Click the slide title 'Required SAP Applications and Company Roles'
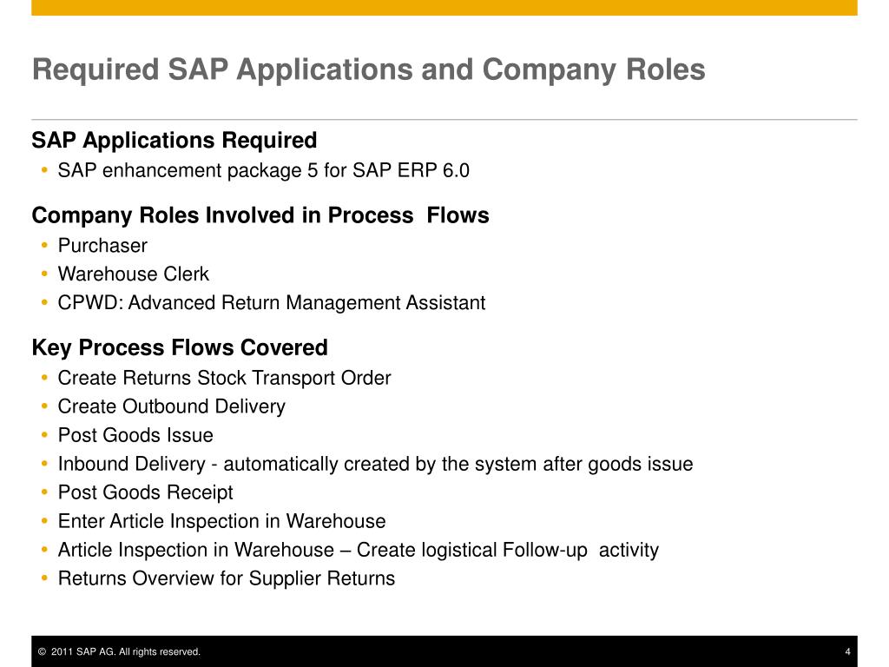Screen dimensions: 889x667 coord(368,70)
